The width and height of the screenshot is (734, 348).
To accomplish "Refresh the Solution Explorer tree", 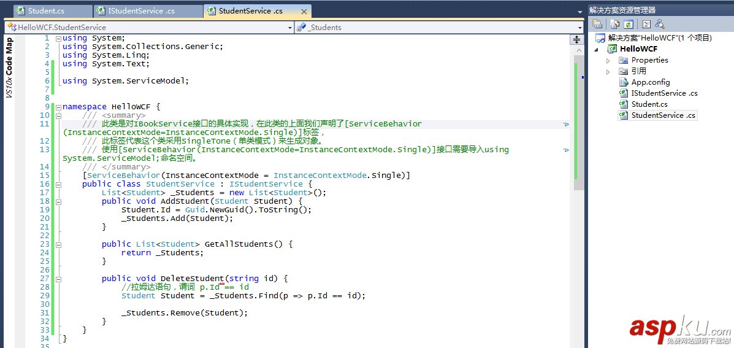I will tap(628, 24).
